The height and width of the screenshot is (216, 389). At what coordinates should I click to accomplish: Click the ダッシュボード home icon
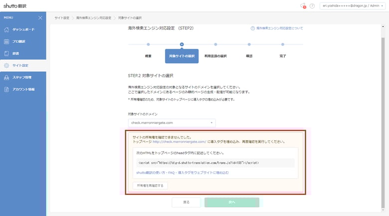pyautogui.click(x=6, y=29)
